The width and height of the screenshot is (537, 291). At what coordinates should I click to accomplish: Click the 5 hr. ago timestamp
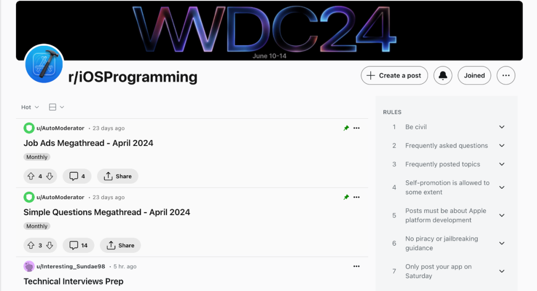pyautogui.click(x=125, y=266)
